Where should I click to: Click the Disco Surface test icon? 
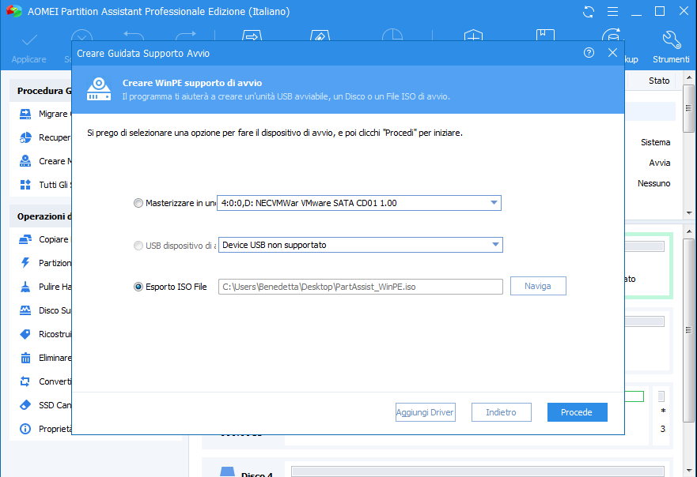click(25, 310)
